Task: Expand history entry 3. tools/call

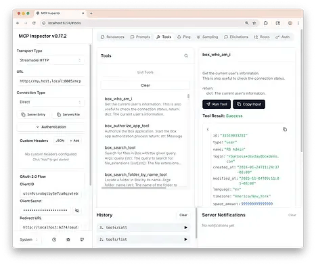Action: (143, 228)
